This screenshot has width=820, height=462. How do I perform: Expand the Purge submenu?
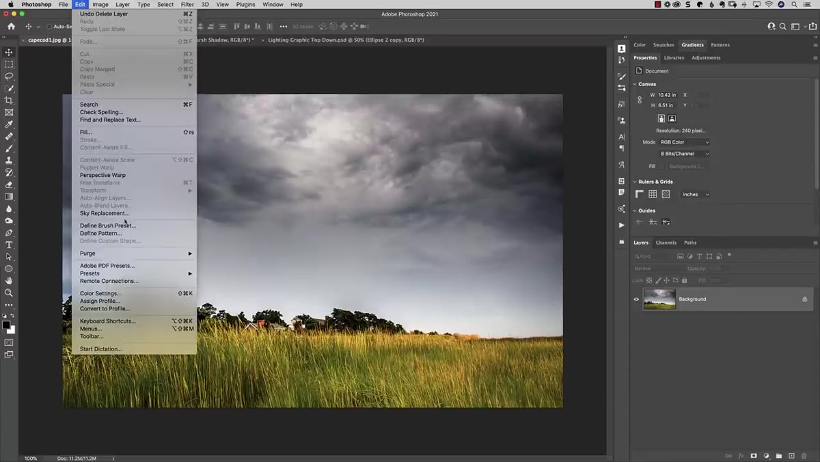[135, 254]
